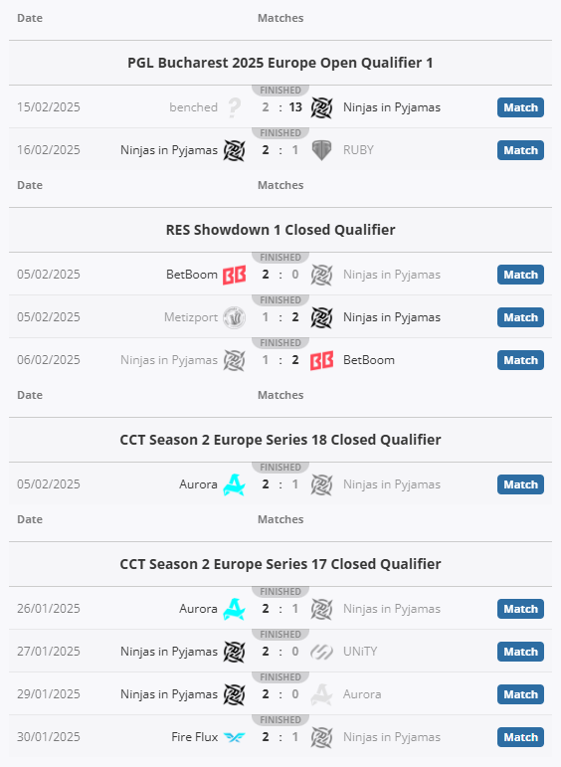Click the RUBY team shield logo
Screen dimensions: 561x767
[x=322, y=150]
